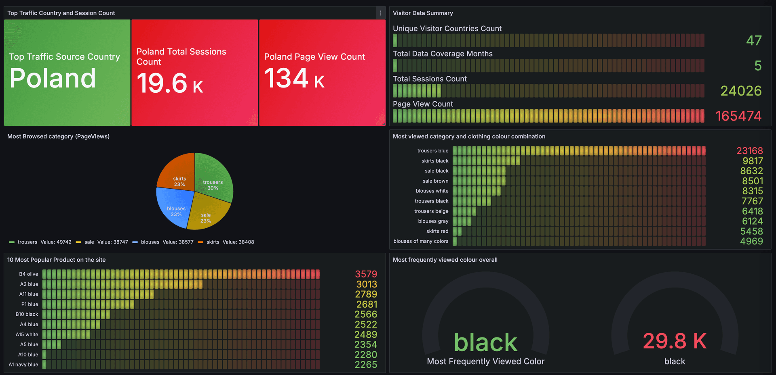776x375 pixels.
Task: Click the Top Traffic Country and Session Count title
Action: [x=61, y=13]
